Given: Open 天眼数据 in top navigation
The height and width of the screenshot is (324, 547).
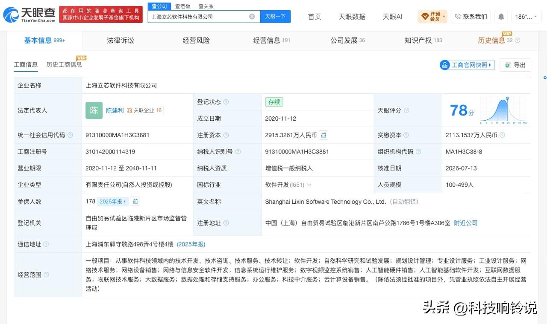Looking at the screenshot, I should tap(352, 17).
